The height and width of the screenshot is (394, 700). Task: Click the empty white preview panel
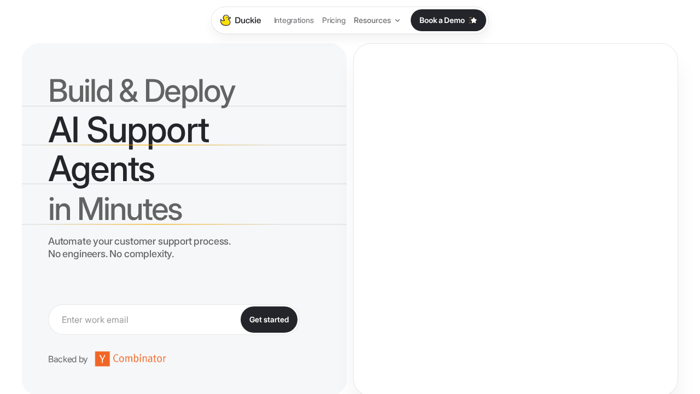(515, 219)
